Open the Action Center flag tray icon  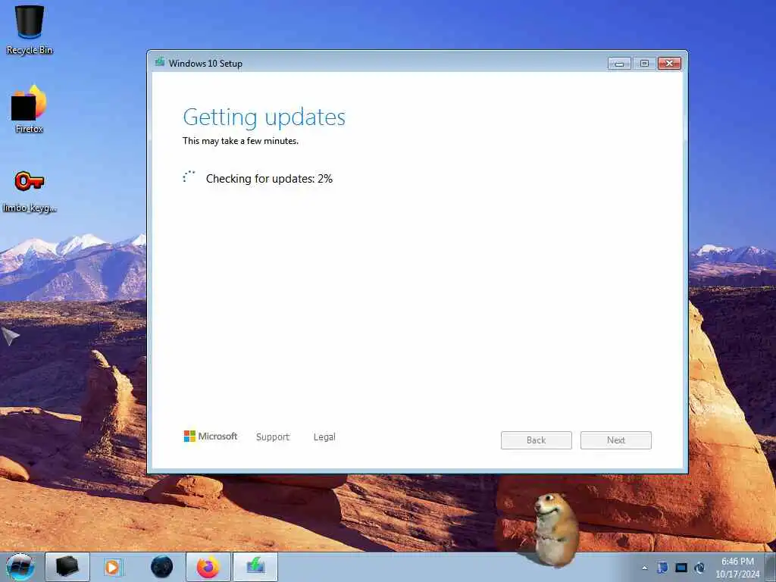point(662,568)
